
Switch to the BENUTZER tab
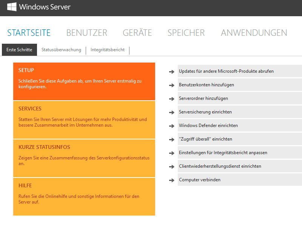pyautogui.click(x=86, y=33)
